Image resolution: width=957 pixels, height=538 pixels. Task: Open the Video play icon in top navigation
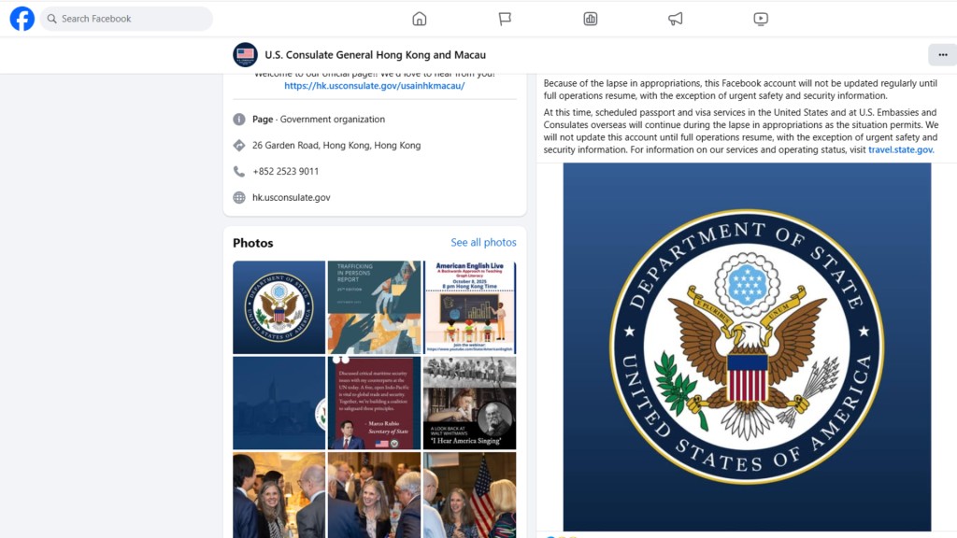[761, 19]
